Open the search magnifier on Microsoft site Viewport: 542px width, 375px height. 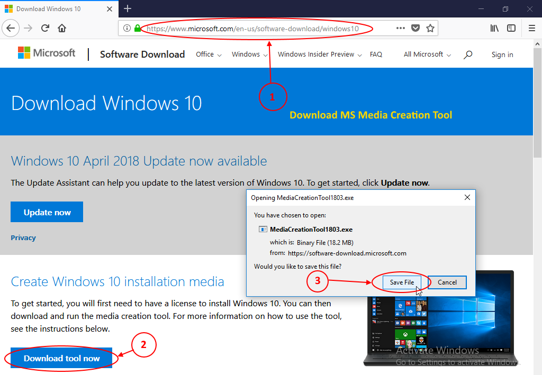[x=468, y=54]
